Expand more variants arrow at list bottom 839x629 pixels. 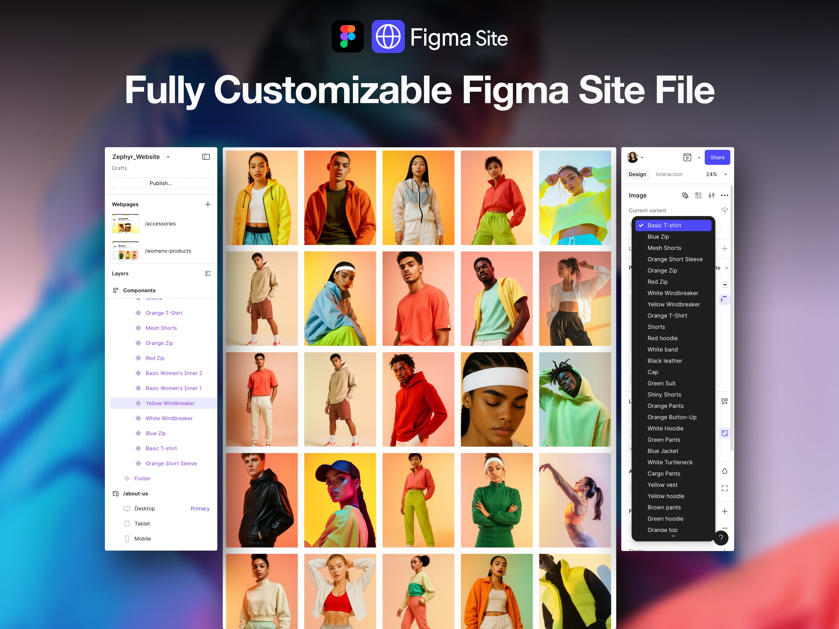(x=673, y=536)
